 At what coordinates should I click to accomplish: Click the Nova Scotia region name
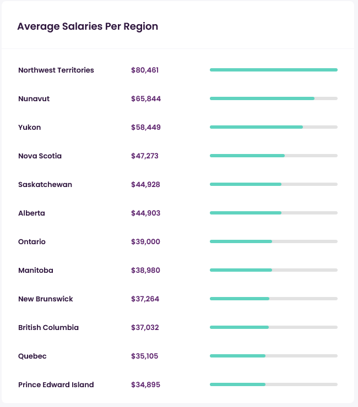[40, 156]
